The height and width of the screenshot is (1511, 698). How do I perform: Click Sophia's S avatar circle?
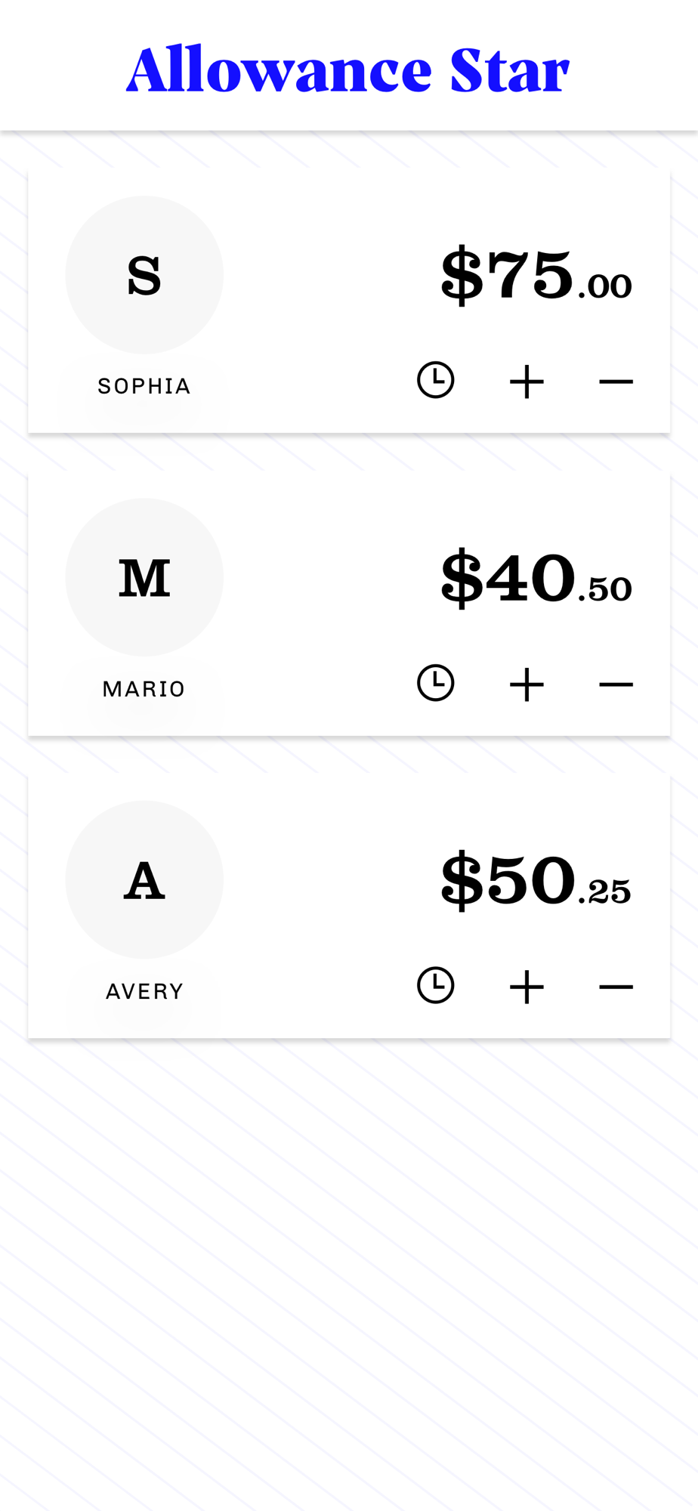pos(144,275)
